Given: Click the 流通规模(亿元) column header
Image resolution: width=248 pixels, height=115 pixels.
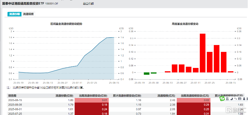Looking at the screenshot, I should pyautogui.click(x=166, y=96).
